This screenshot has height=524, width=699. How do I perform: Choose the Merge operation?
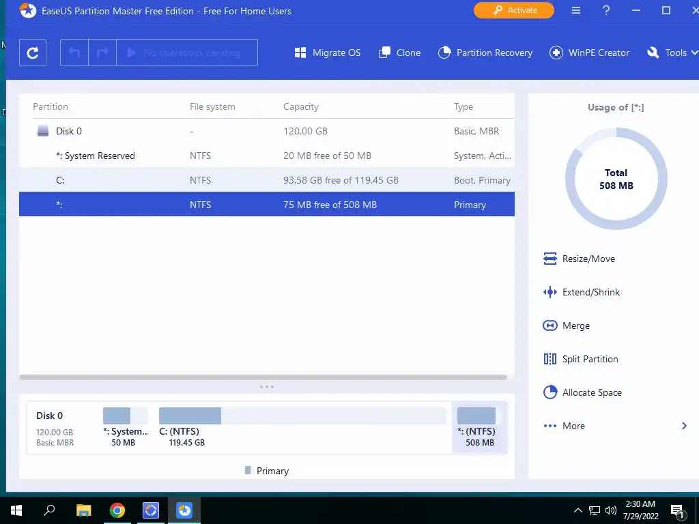point(566,325)
